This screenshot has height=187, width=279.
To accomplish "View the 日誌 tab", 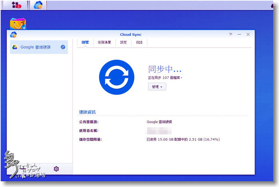I will point(139,42).
